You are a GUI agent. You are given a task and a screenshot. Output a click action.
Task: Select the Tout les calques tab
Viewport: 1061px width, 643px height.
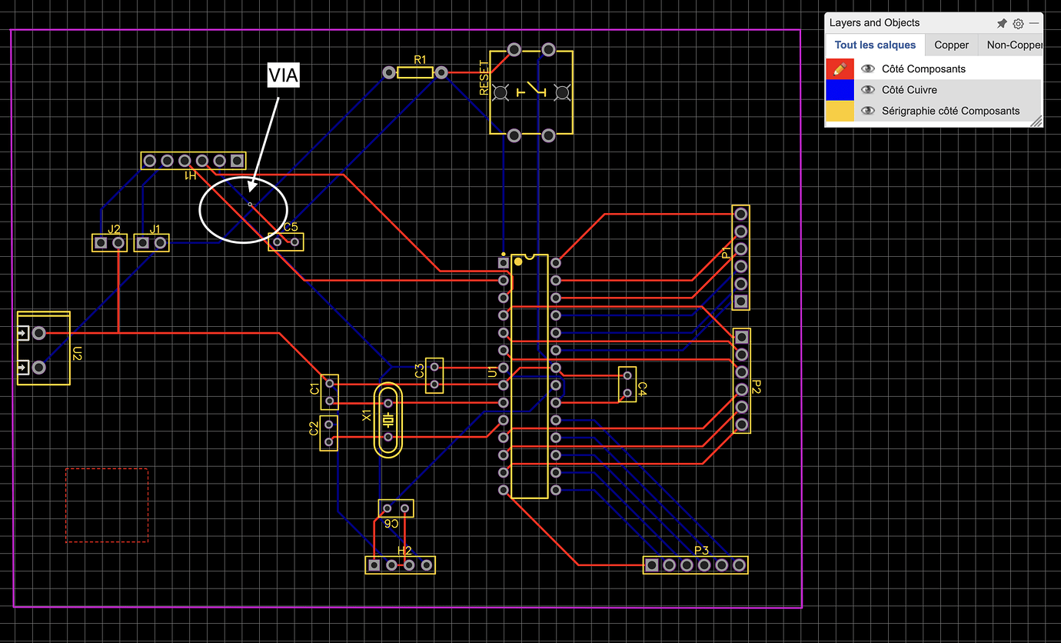click(876, 45)
